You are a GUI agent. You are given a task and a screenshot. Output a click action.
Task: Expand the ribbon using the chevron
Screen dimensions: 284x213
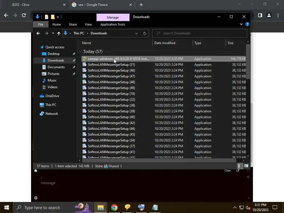tap(241, 24)
